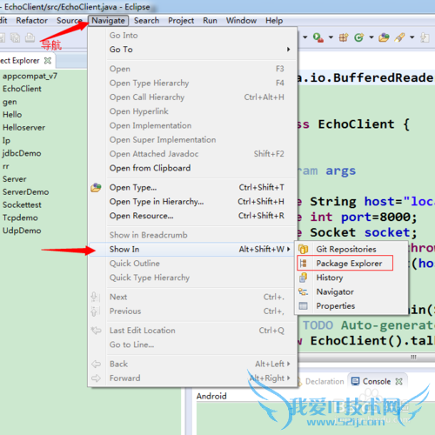Image resolution: width=435 pixels, height=435 pixels.
Task: Open the Run menu
Action: coord(210,21)
